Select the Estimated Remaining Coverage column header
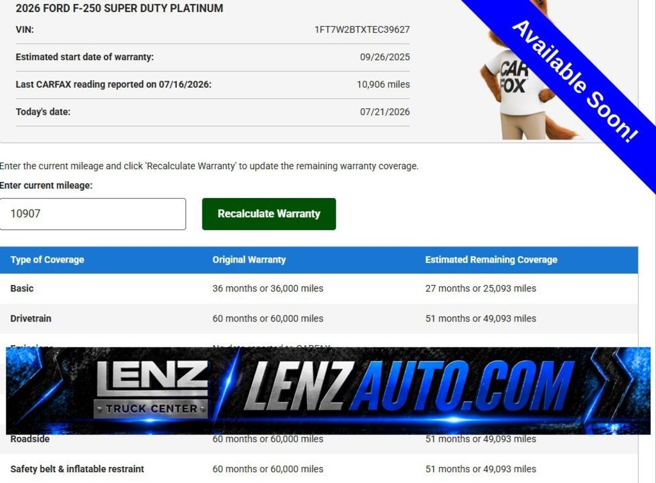Screen dimensions: 656x483 coord(491,259)
